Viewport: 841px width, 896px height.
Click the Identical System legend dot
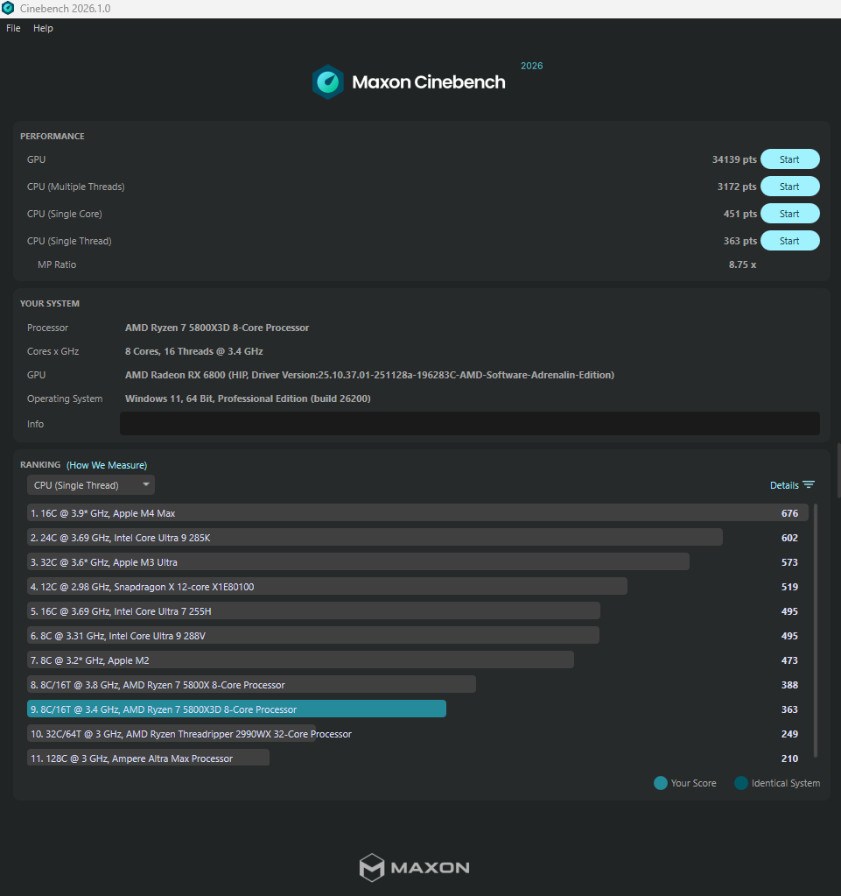coord(741,783)
